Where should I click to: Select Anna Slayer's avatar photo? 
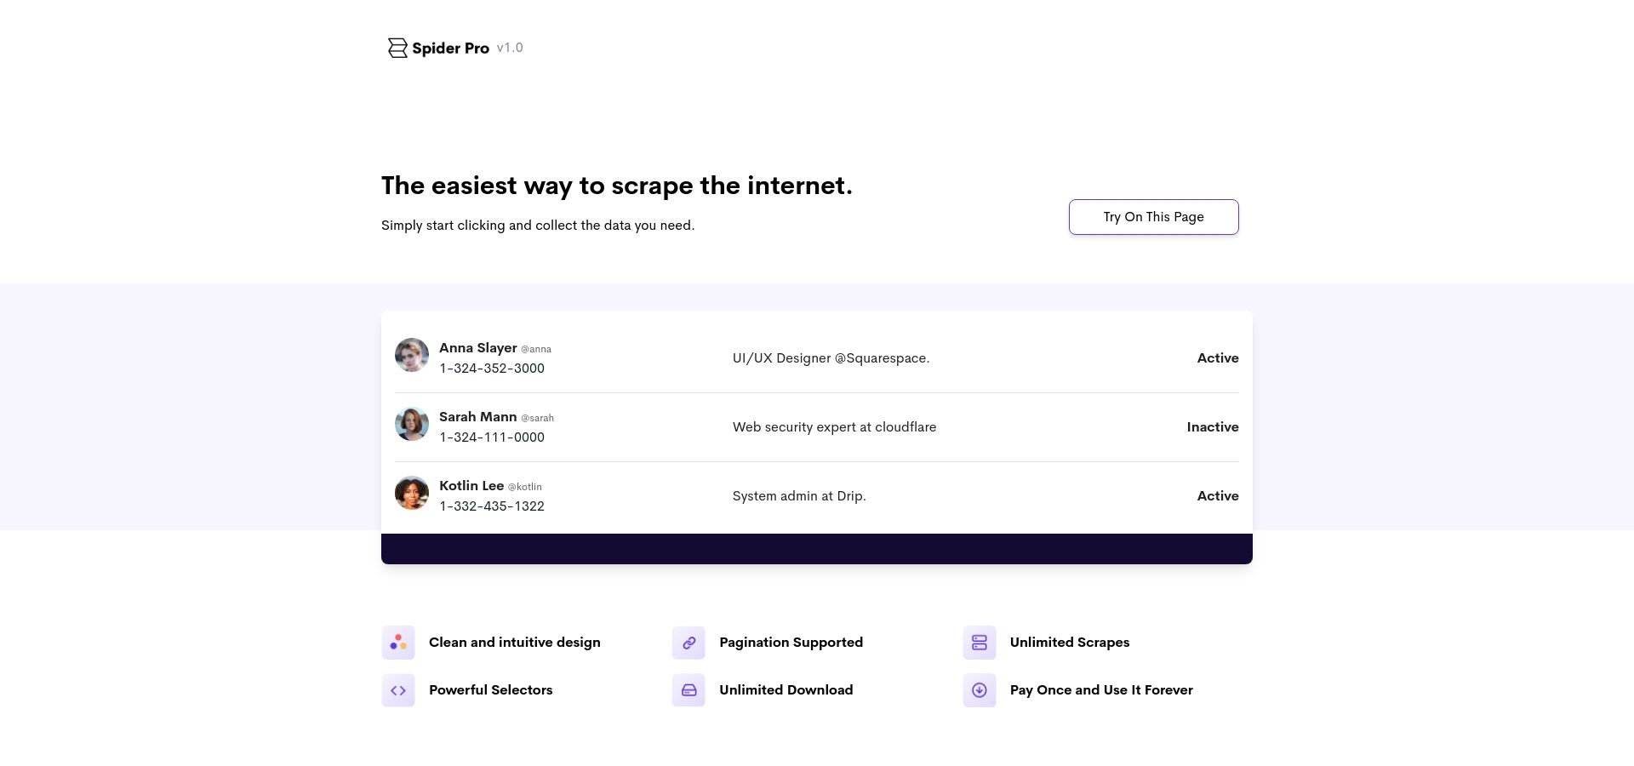click(x=412, y=355)
